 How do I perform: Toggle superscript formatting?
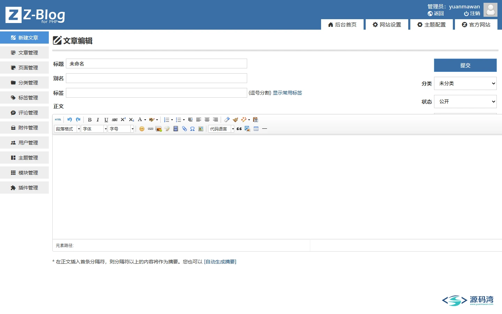[x=123, y=120]
